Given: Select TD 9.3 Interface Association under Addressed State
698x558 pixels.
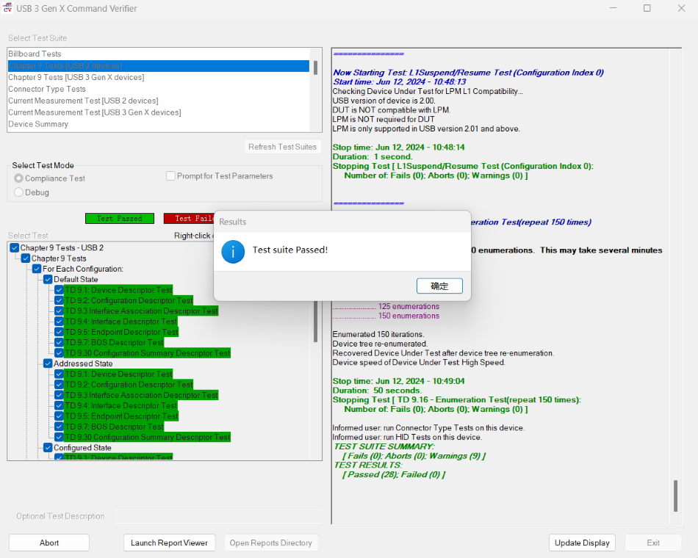Looking at the screenshot, I should (142, 395).
